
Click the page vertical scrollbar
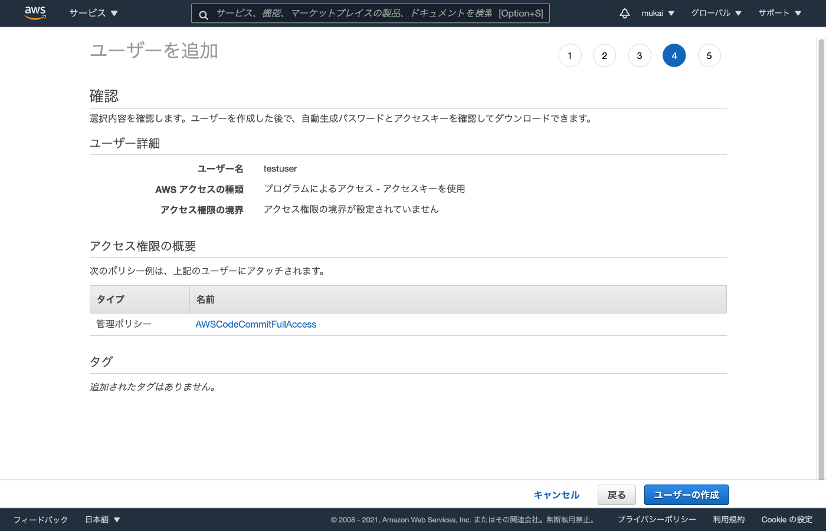point(821,259)
